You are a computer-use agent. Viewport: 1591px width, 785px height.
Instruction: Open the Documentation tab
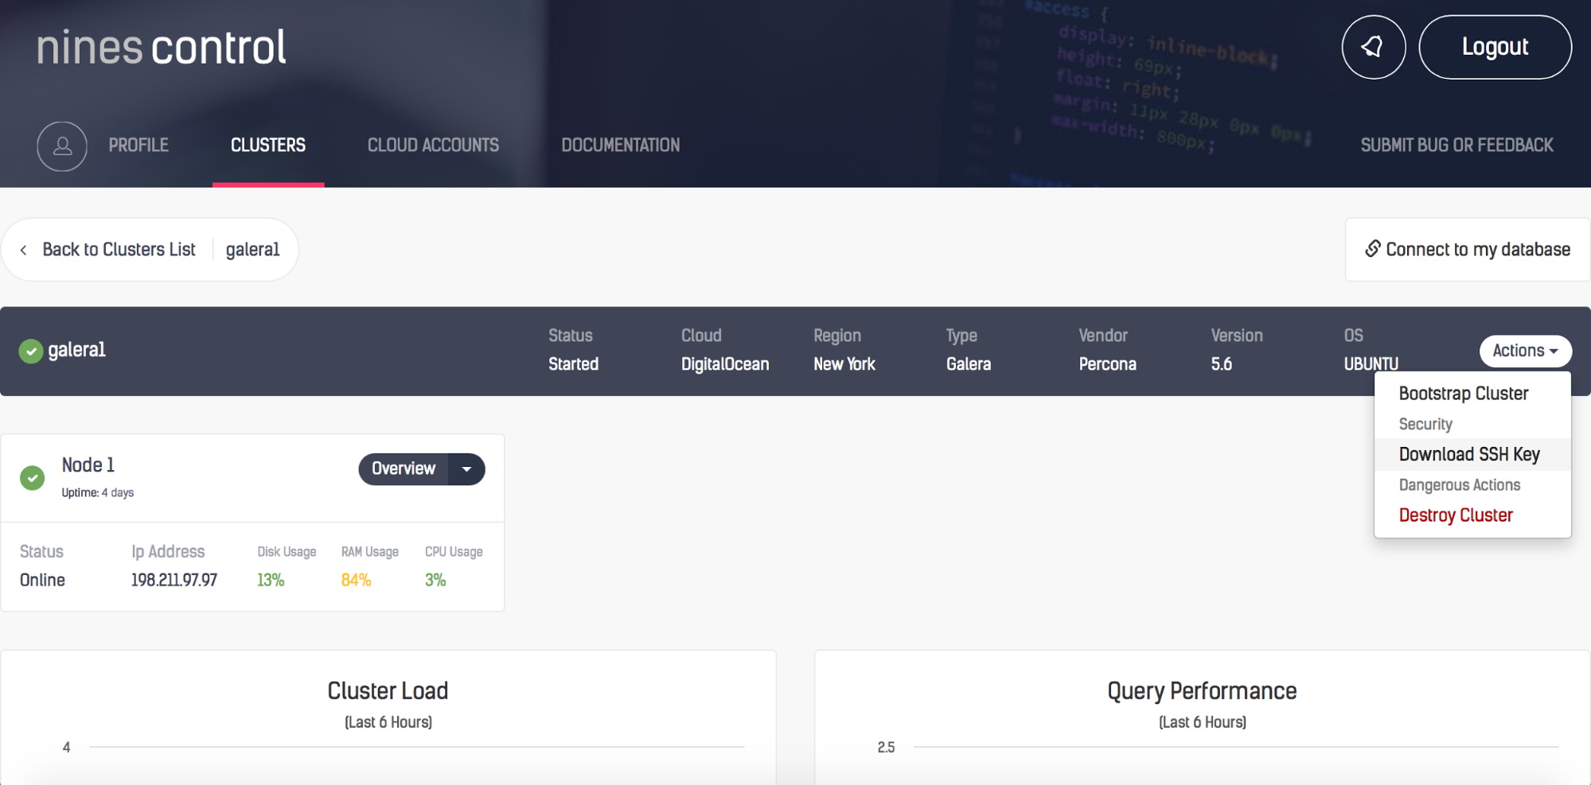(x=621, y=146)
